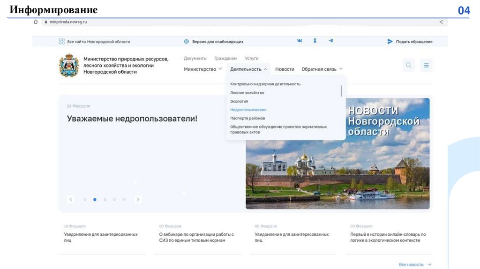The width and height of the screenshot is (480, 269).
Task: Select the third slider dot
Action: point(105,200)
